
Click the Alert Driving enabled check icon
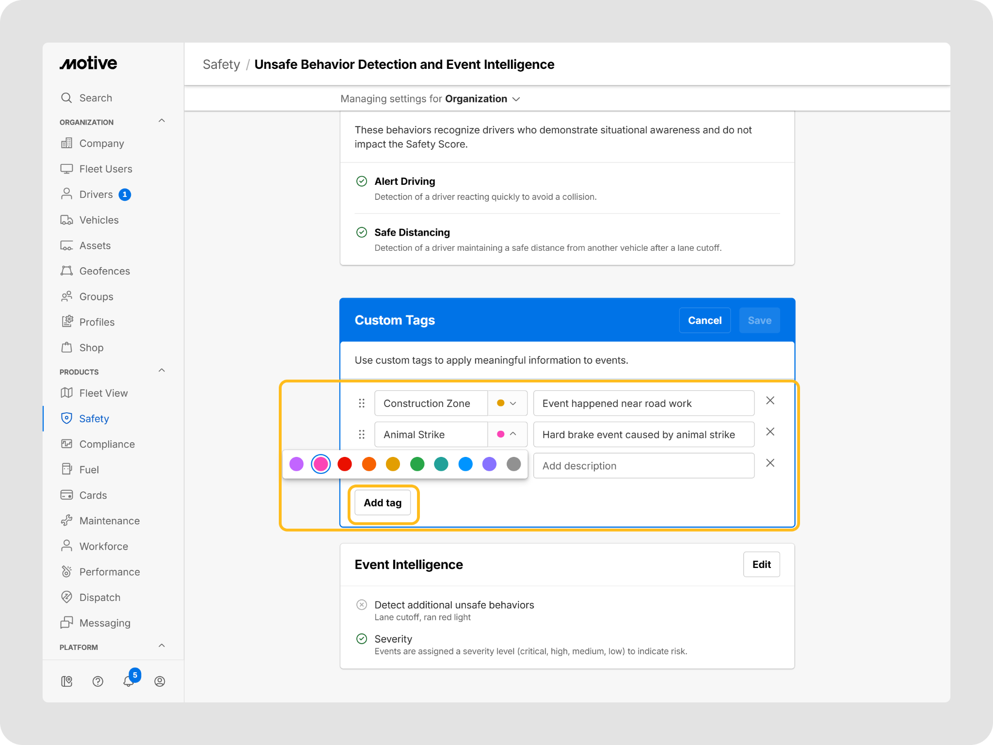362,181
